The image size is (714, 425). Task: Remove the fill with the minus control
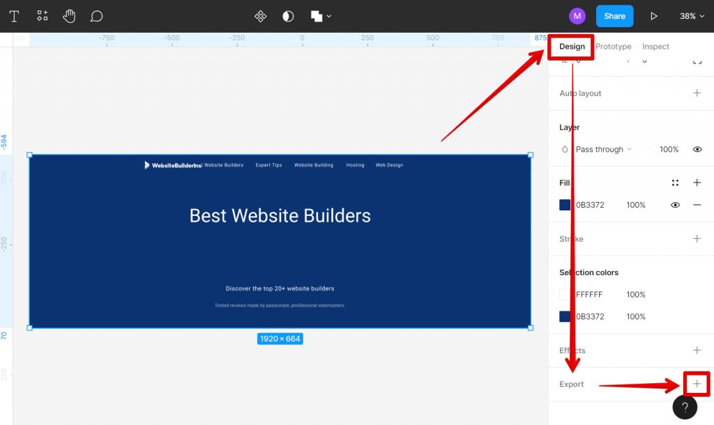[697, 205]
